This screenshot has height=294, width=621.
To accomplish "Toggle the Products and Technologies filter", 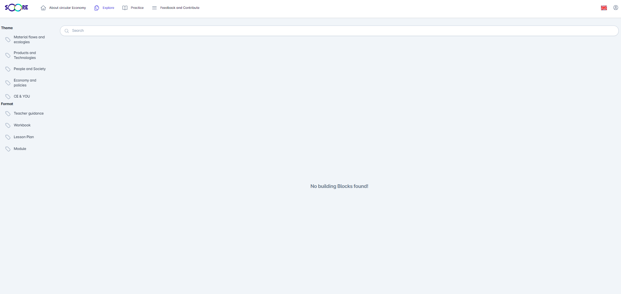I will coord(25,55).
